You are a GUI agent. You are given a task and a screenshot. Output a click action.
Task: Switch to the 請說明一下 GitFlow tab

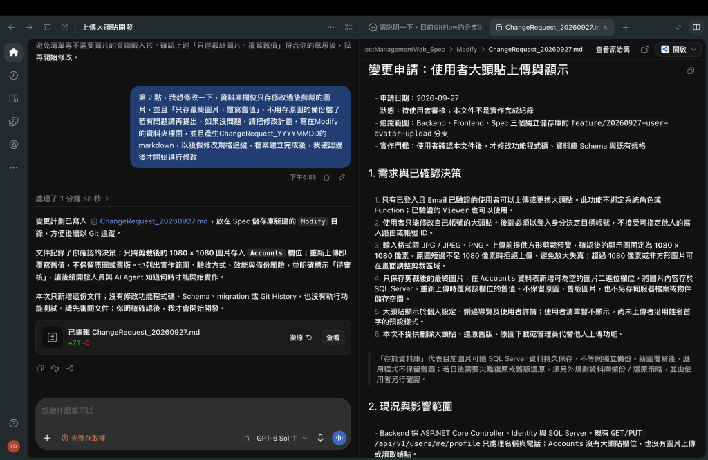pos(425,27)
